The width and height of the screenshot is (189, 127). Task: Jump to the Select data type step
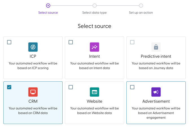(x=95, y=13)
